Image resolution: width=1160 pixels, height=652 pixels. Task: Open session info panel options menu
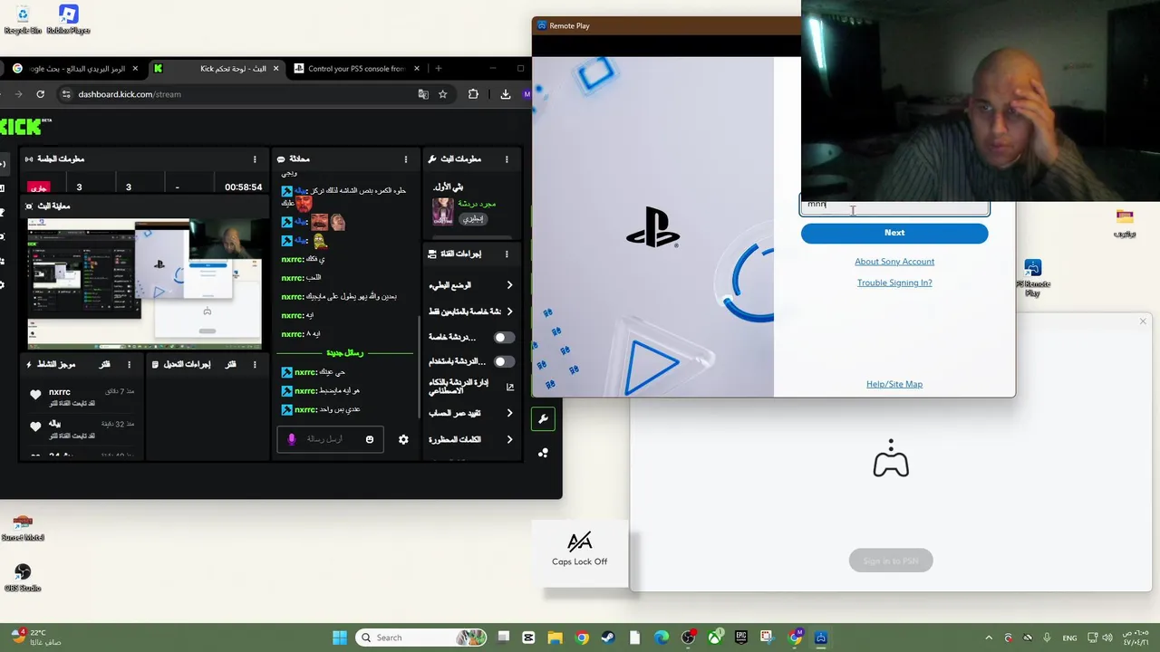point(255,159)
